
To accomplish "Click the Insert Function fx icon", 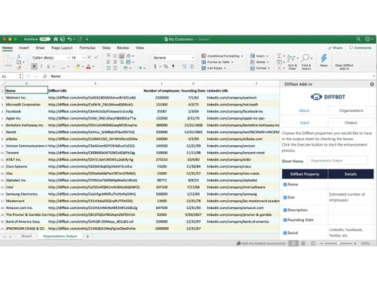I will (44, 76).
